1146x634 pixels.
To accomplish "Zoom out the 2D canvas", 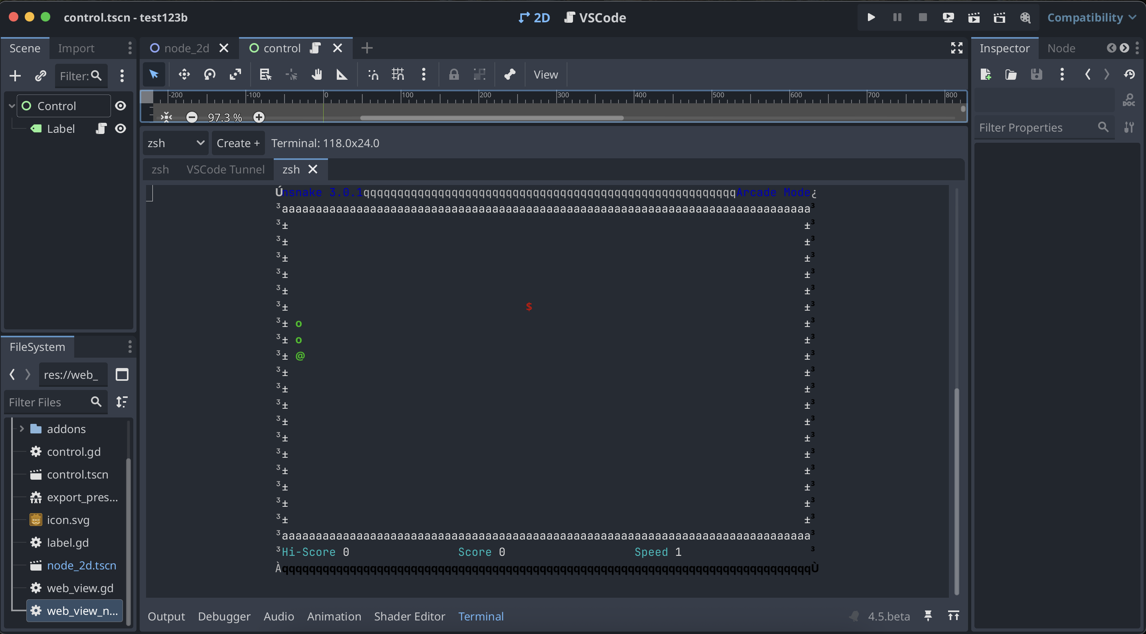I will tap(192, 117).
